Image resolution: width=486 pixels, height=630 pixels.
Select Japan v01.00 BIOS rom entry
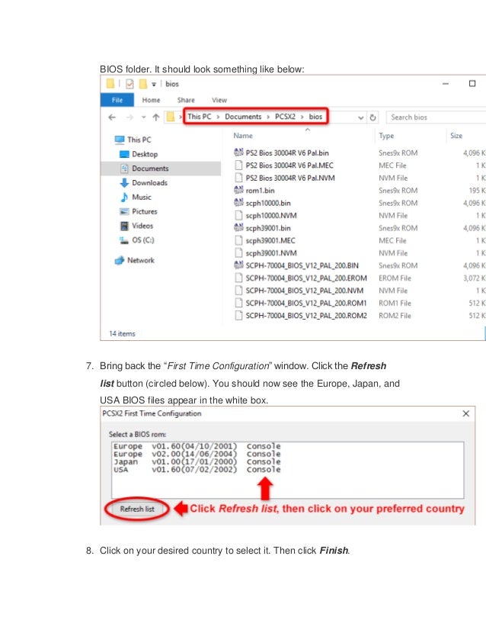[197, 461]
